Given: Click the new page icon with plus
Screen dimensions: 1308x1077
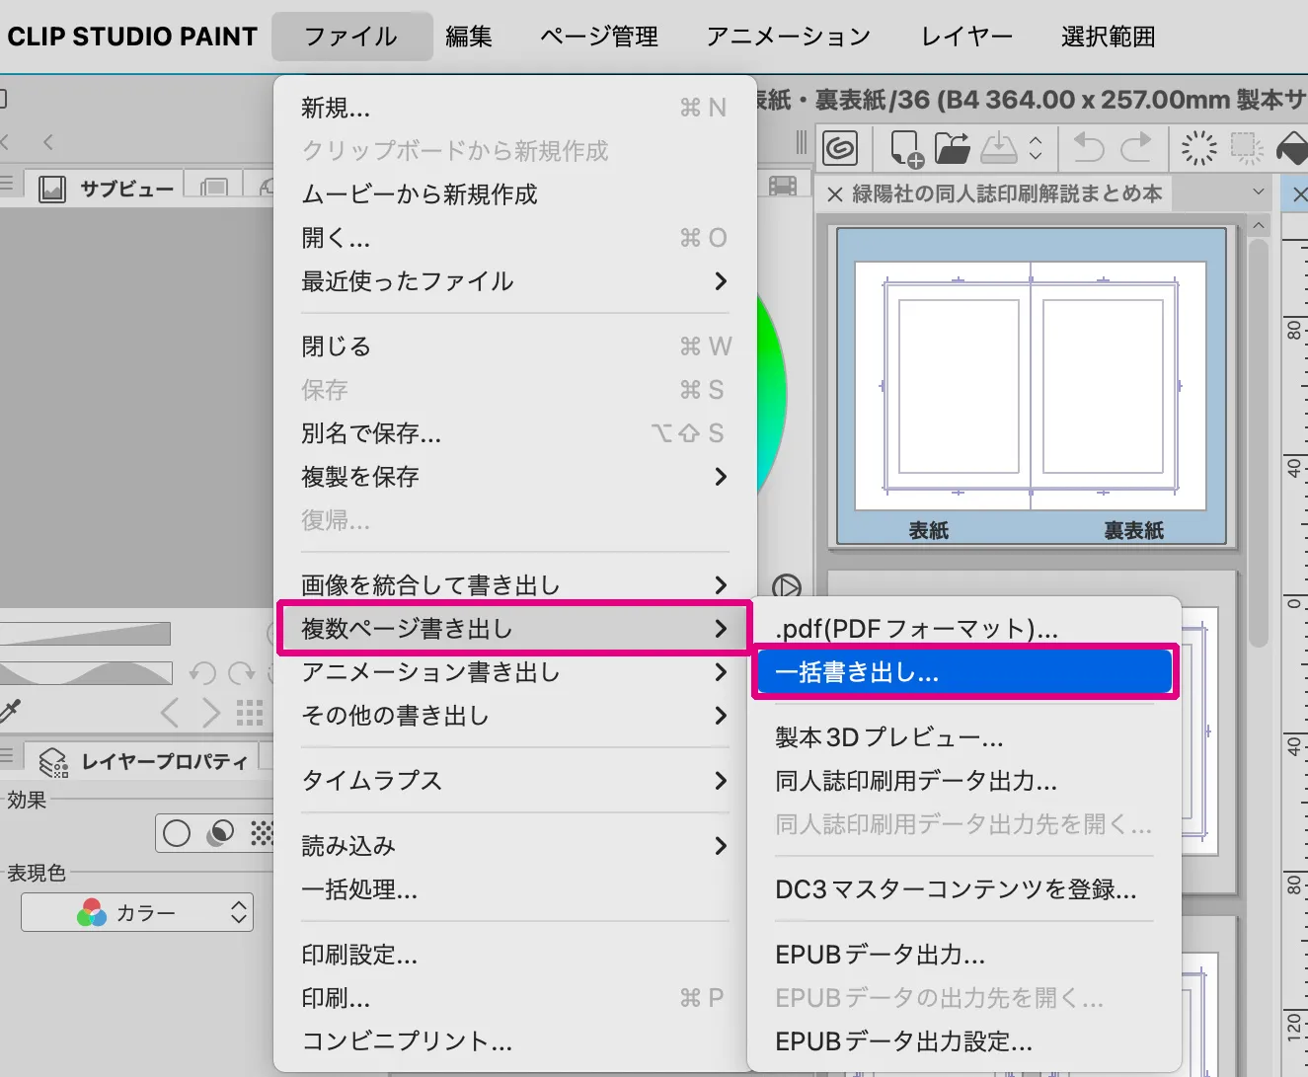Looking at the screenshot, I should pyautogui.click(x=906, y=148).
